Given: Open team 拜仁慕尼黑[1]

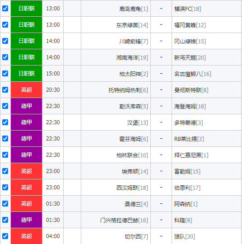Looking at the screenshot, I should pos(191,155).
